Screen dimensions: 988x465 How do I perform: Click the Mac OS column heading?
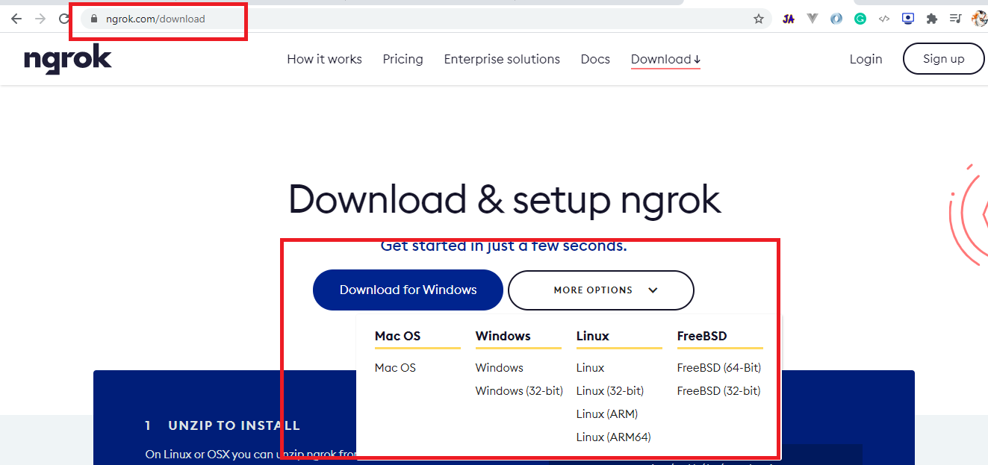tap(397, 336)
